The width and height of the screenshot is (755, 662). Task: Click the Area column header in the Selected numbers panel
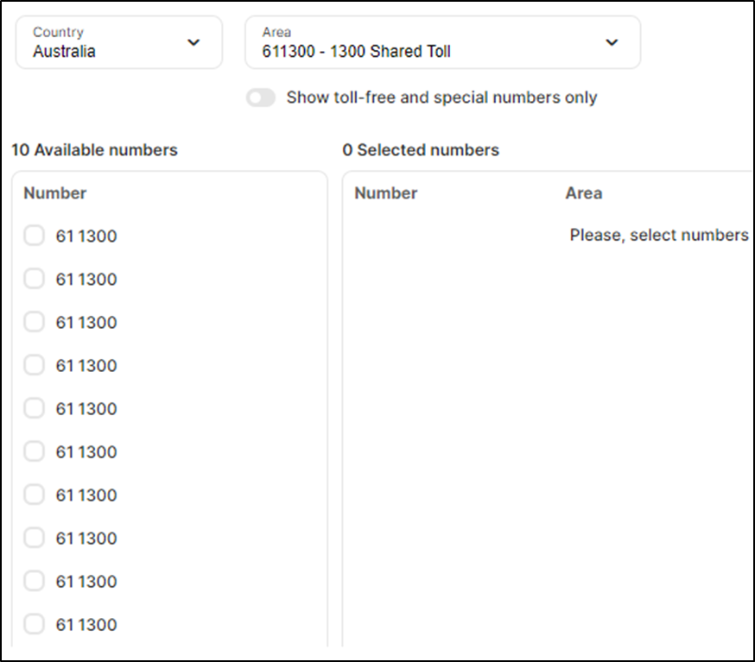point(584,193)
